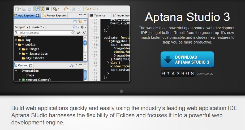Click the IDE screenshot thumbnail
245x130 pixels.
[x=72, y=44]
